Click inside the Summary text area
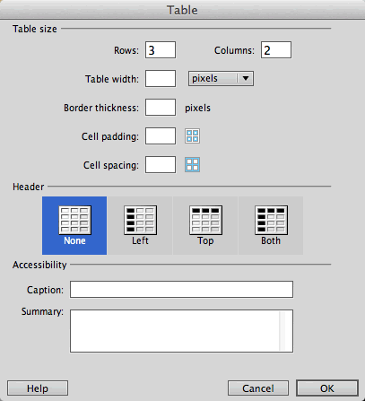This screenshot has width=365, height=401. (x=175, y=331)
